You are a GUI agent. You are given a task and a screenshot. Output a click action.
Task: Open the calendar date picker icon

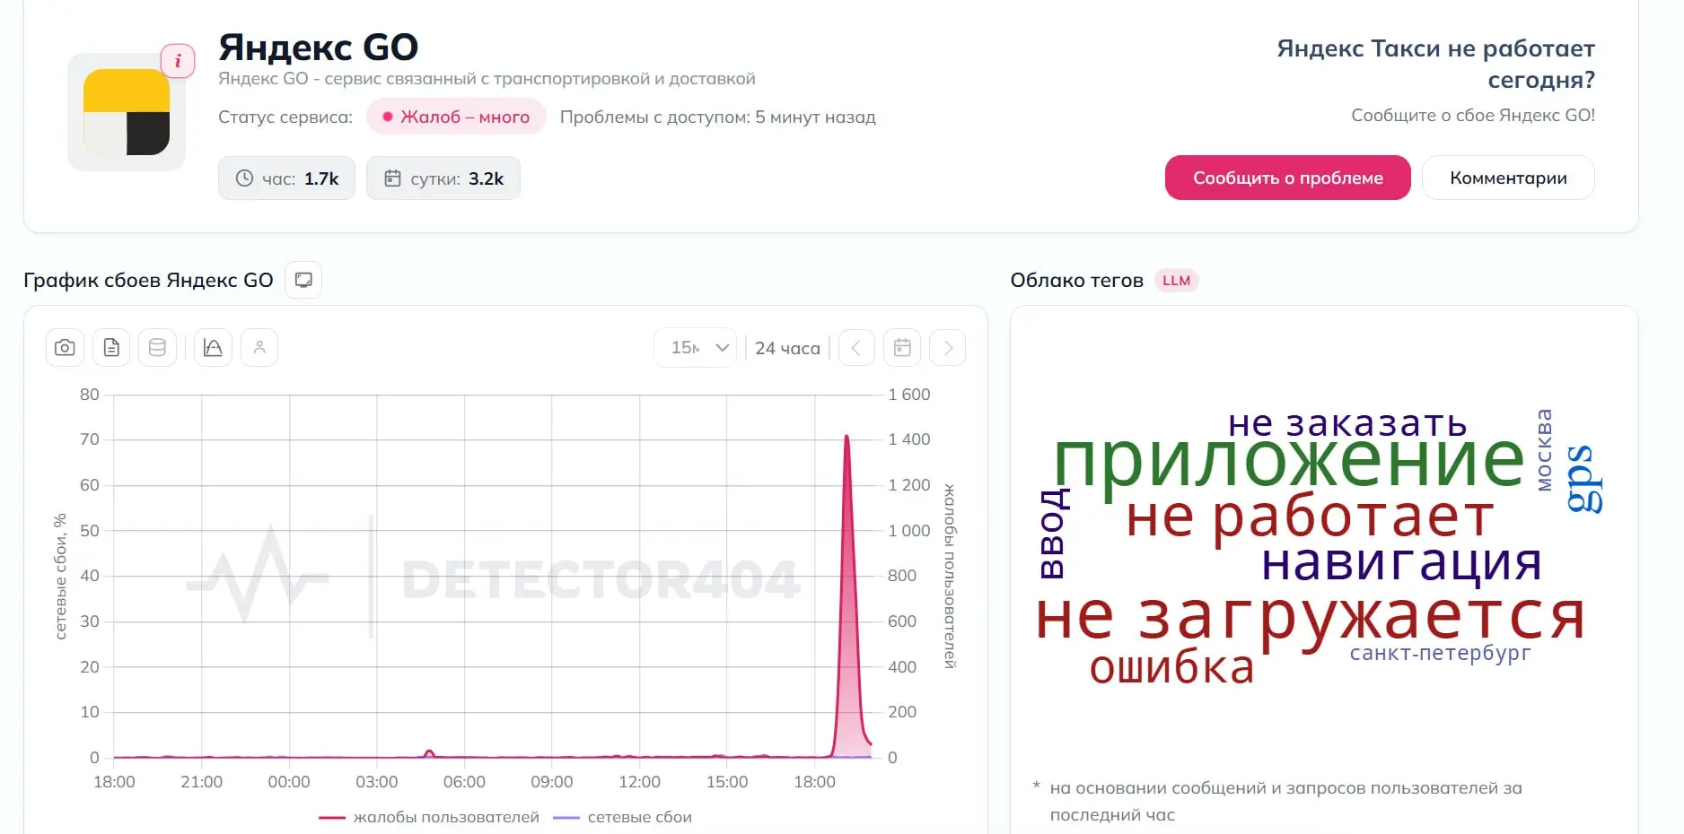(x=902, y=348)
